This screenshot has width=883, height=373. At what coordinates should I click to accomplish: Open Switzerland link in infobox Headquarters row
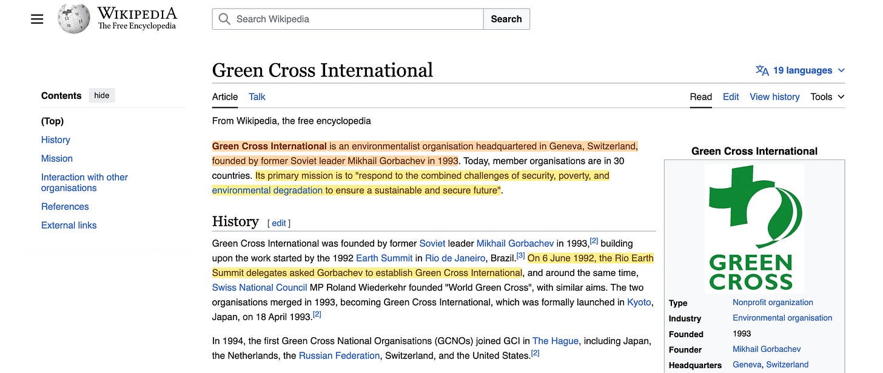pos(787,365)
